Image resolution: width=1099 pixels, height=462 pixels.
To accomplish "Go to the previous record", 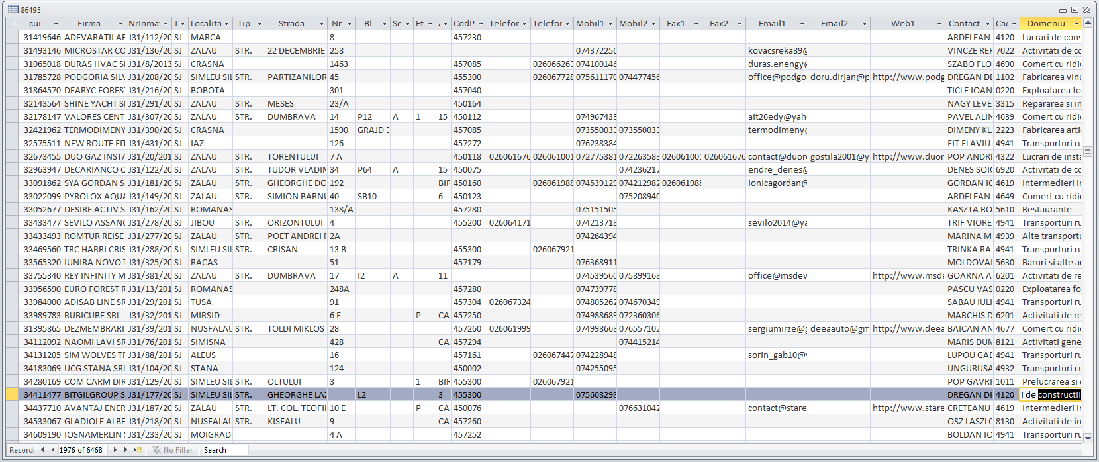I will 53,450.
